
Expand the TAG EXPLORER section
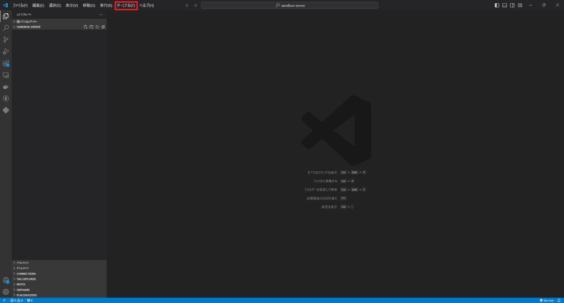pos(28,279)
